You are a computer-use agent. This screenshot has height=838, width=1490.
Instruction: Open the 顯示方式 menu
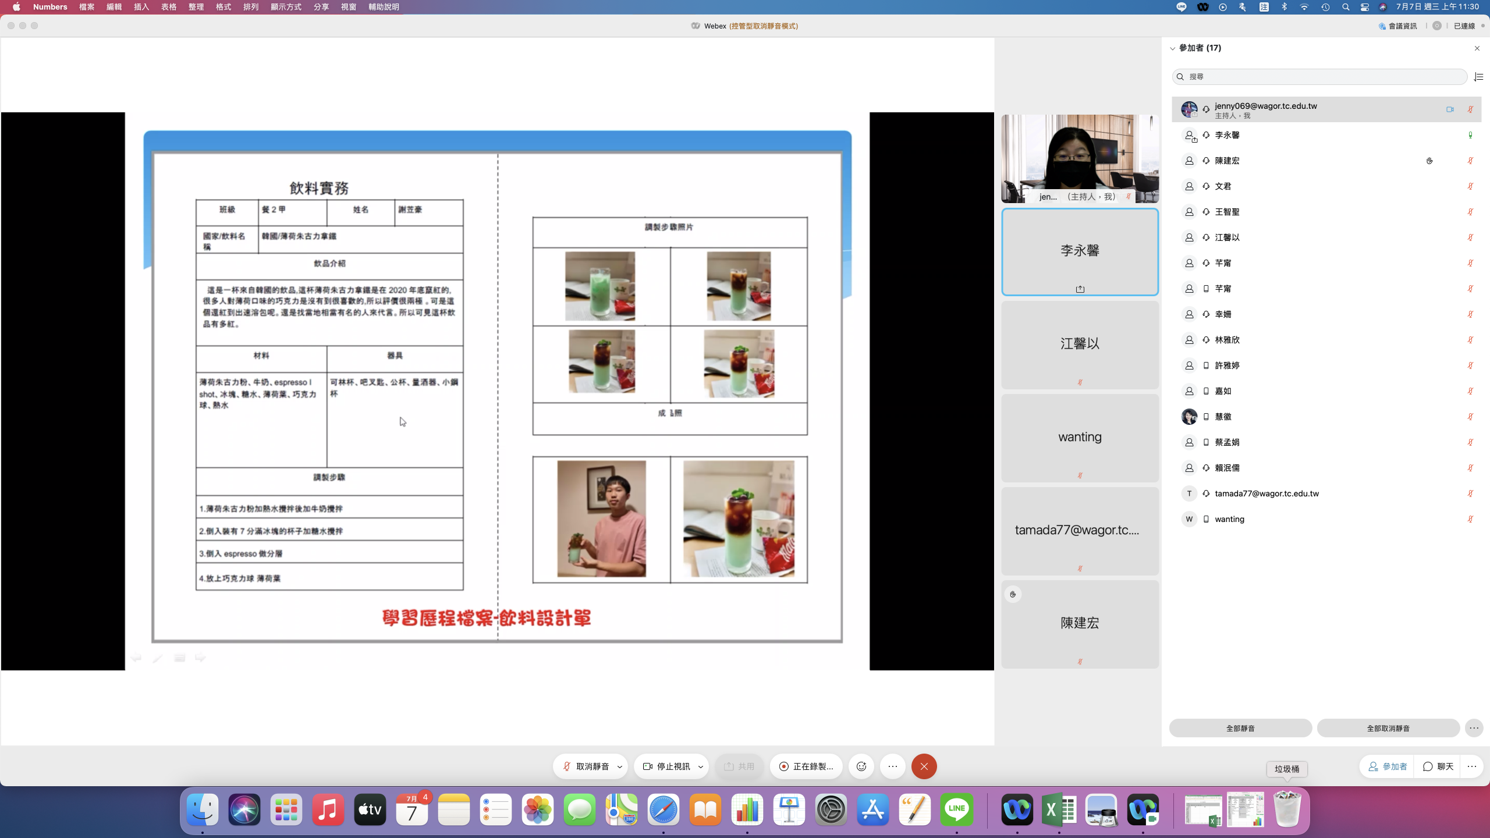(286, 7)
